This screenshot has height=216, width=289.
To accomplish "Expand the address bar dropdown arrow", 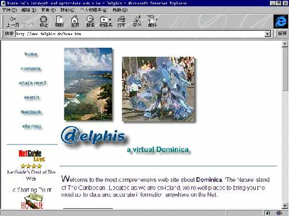I will [x=268, y=34].
